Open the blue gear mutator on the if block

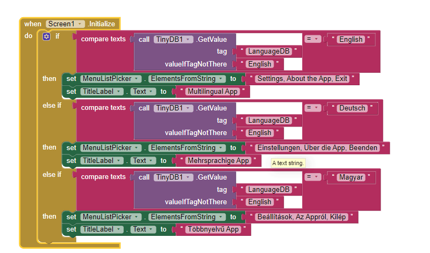46,36
